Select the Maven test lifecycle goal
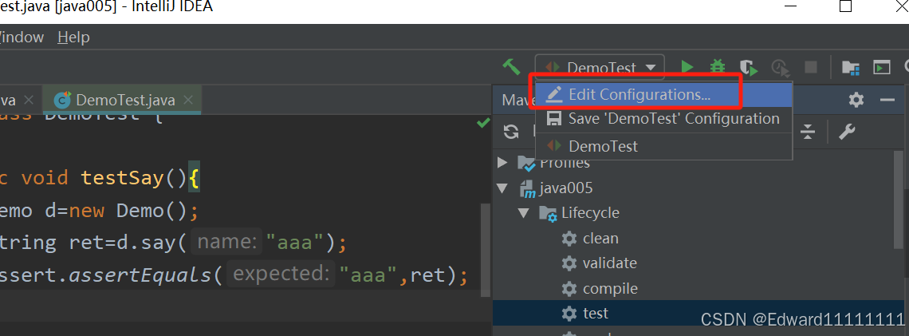 596,314
